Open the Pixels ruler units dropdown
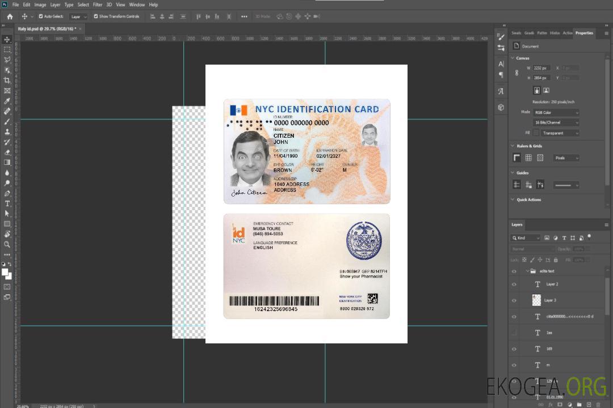613x408 pixels. pyautogui.click(x=566, y=158)
